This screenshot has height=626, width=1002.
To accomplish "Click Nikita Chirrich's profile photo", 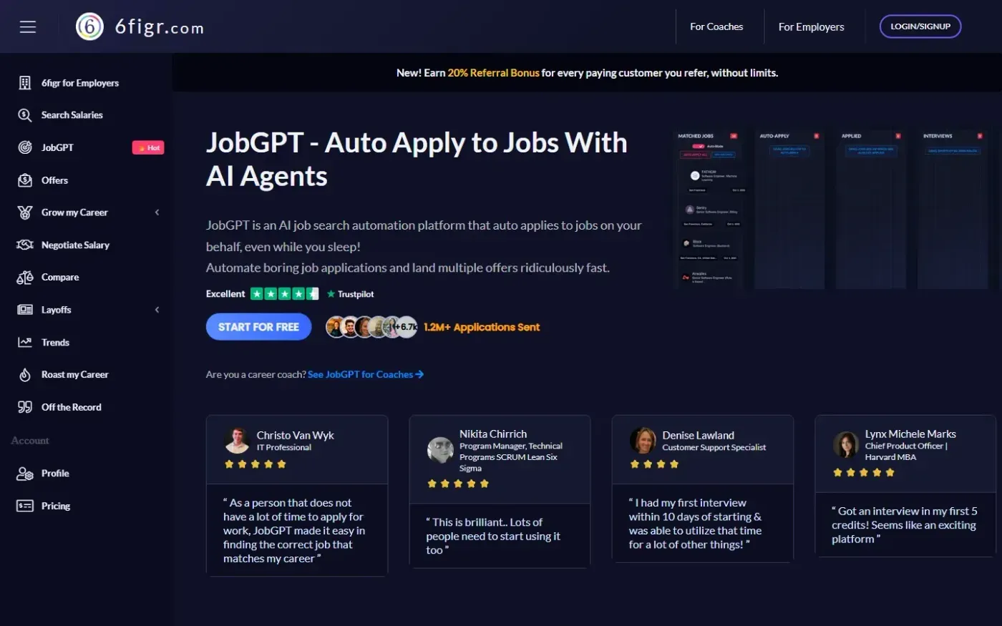I will pos(440,450).
